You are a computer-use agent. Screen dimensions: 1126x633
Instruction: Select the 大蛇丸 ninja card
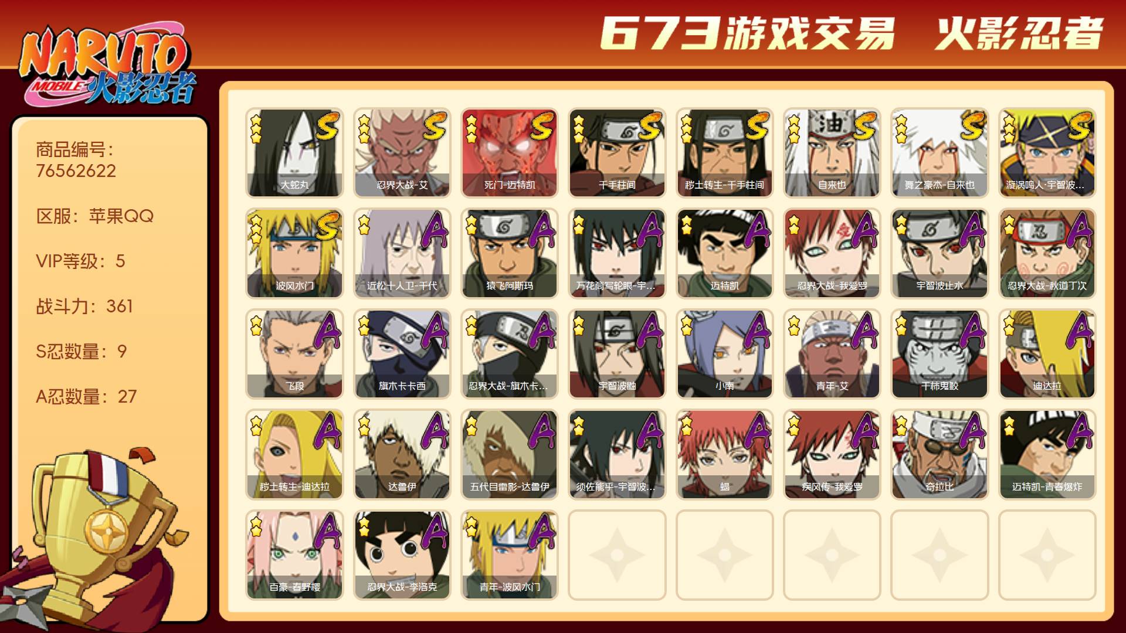(x=294, y=152)
